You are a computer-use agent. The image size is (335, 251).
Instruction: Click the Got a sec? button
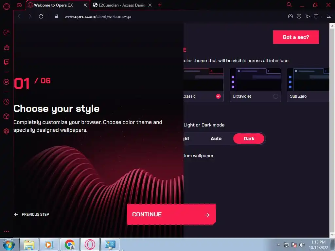(x=296, y=37)
